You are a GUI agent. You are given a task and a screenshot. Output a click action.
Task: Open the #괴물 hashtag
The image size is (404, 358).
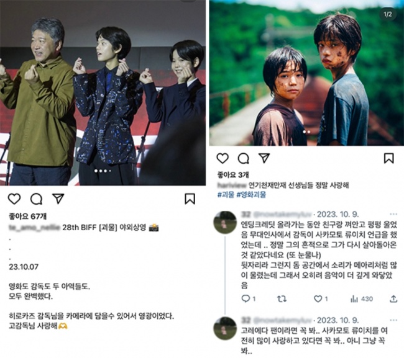tap(226, 195)
